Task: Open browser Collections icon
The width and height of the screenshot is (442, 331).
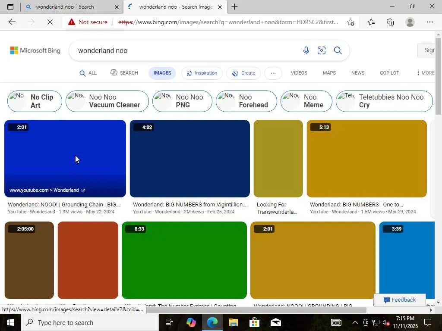Action: (x=390, y=22)
